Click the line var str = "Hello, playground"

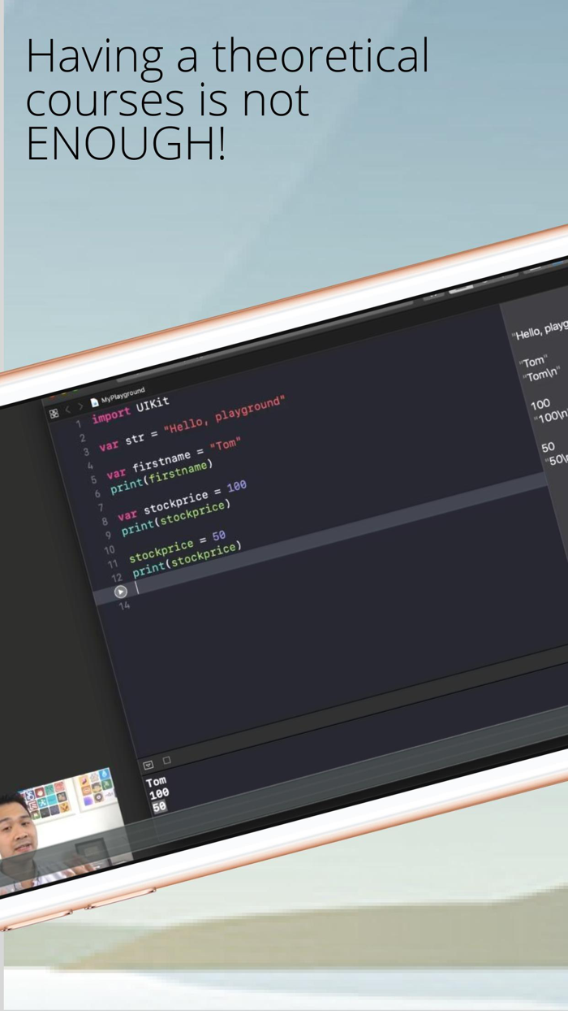coord(192,423)
